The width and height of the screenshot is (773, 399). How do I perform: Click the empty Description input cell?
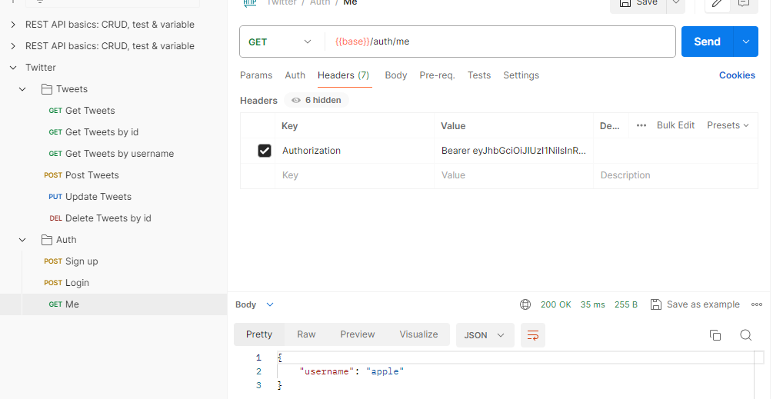coord(675,176)
